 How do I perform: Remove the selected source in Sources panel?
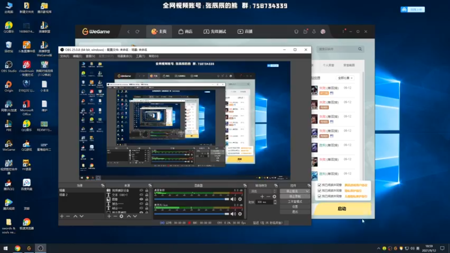tap(115, 216)
